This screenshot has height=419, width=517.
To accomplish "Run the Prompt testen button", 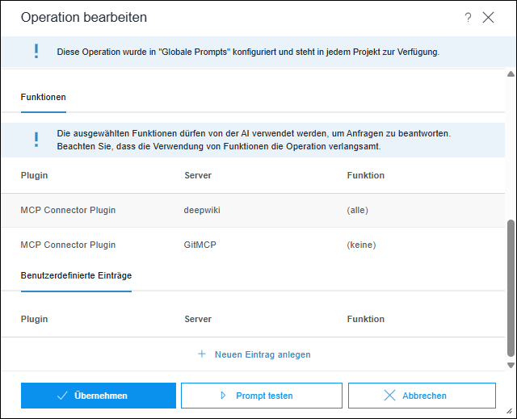I will pos(262,396).
